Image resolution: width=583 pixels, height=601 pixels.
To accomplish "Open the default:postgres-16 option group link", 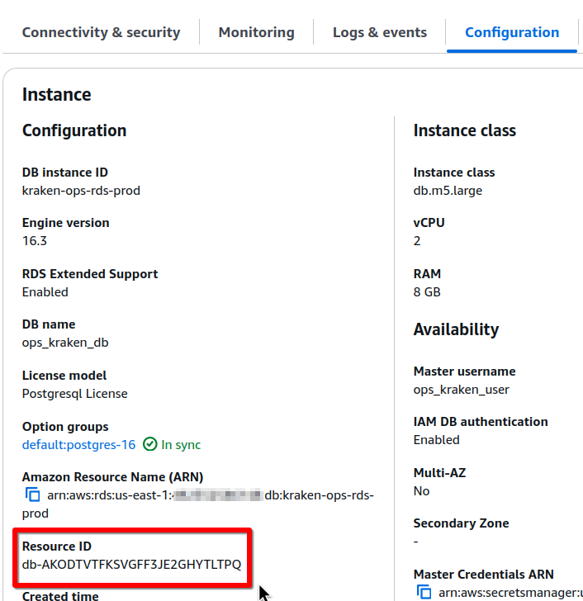I will click(x=78, y=445).
